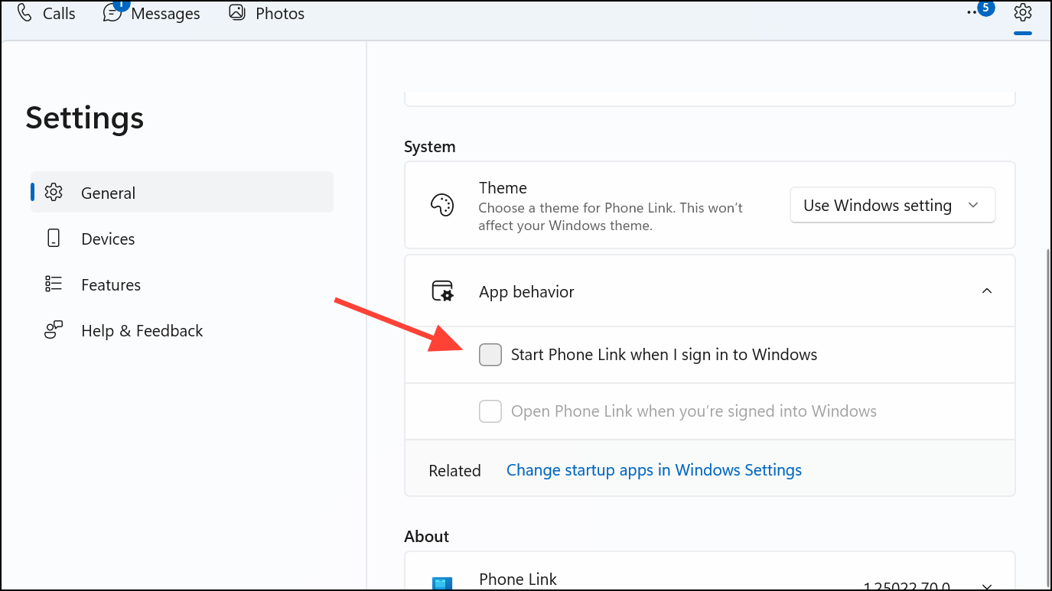The height and width of the screenshot is (591, 1052).
Task: Open the Photos tab
Action: (266, 14)
